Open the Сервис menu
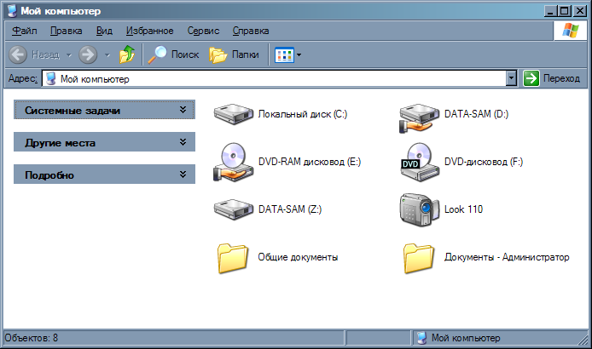This screenshot has height=349, width=592. click(204, 31)
